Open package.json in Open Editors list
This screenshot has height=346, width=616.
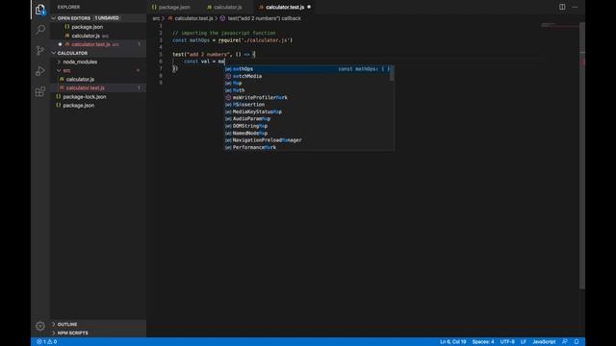[88, 27]
